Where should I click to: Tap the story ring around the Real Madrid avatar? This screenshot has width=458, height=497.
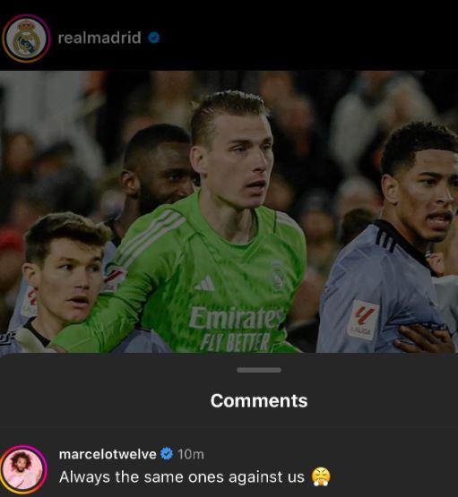coord(26,39)
